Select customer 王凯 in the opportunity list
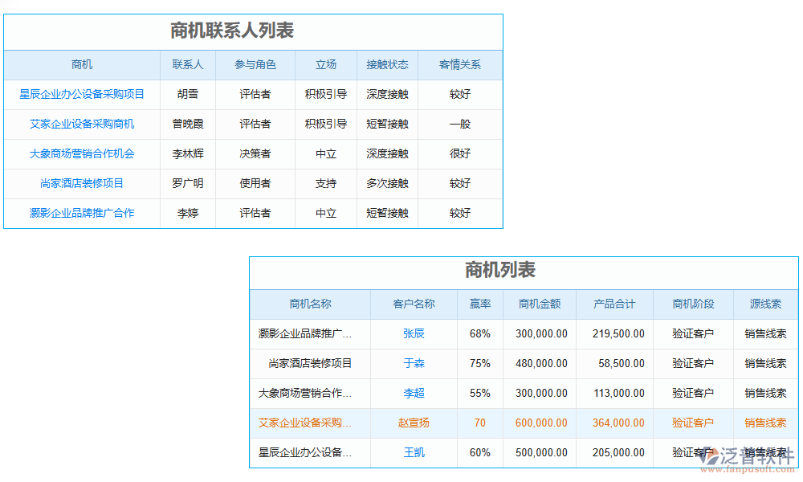803x482 pixels. pos(413,452)
